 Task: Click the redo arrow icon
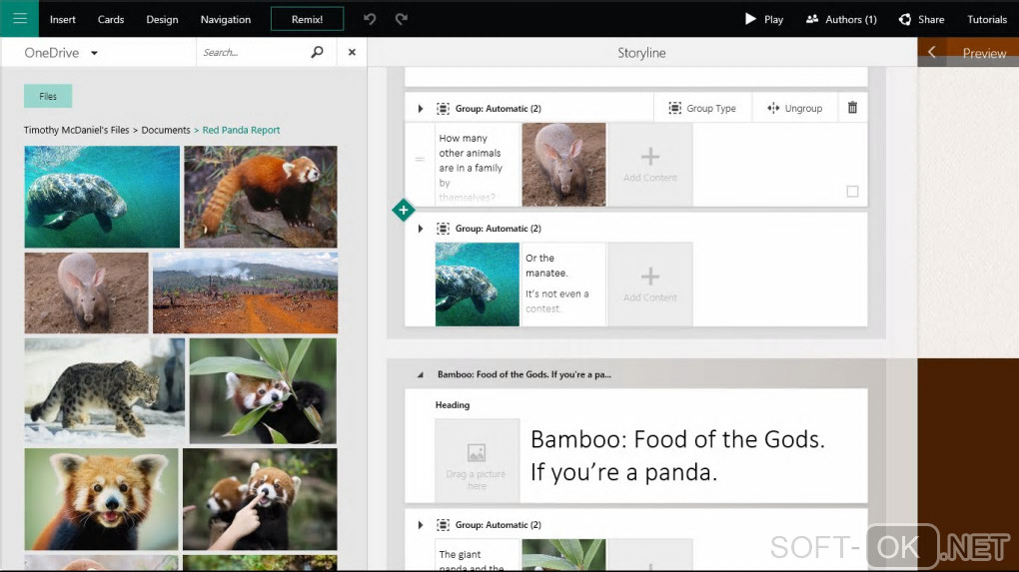(402, 19)
